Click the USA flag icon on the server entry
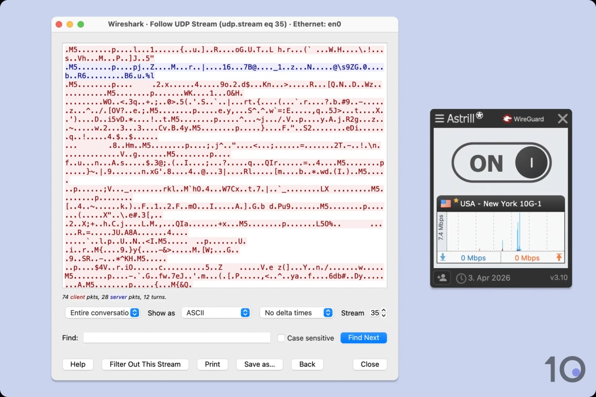The height and width of the screenshot is (397, 596). coord(445,203)
